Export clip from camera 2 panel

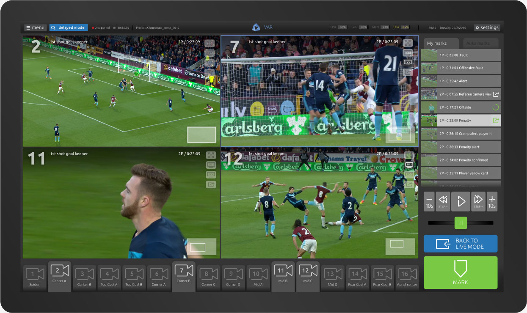click(x=210, y=73)
